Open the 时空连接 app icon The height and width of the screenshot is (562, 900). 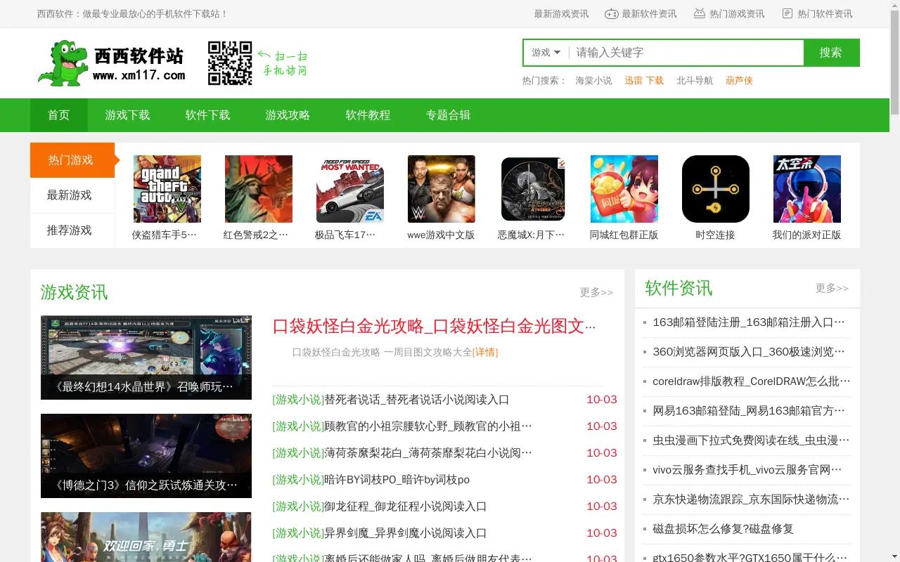coord(716,189)
